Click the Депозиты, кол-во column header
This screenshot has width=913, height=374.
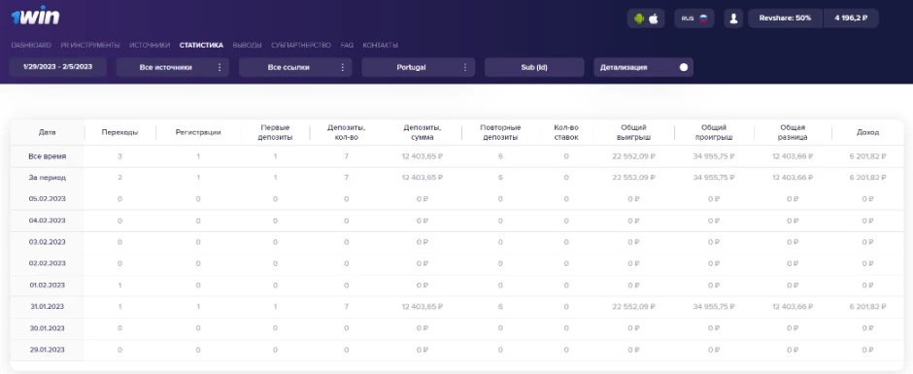[x=347, y=132]
